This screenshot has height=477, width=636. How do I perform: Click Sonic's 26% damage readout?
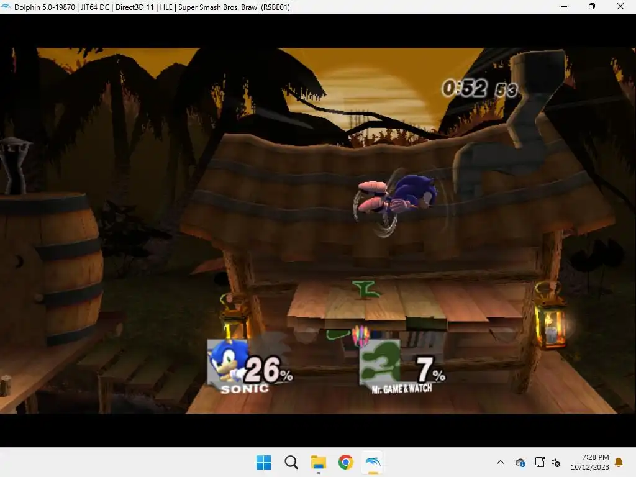268,370
